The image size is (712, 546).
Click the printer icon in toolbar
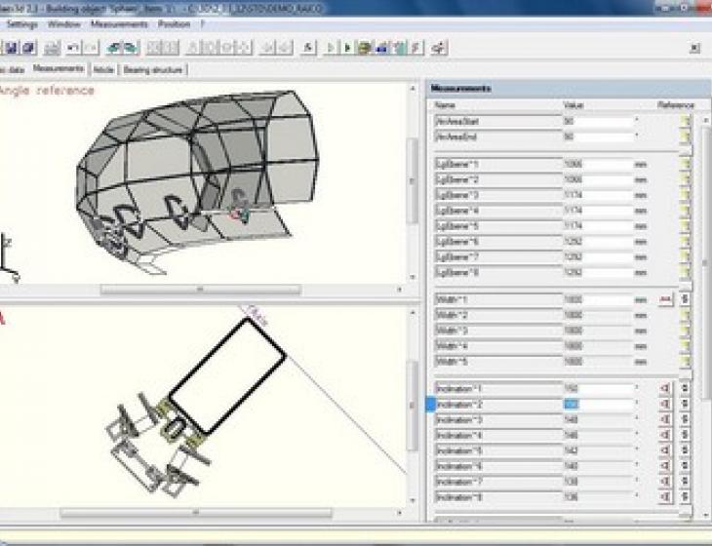tap(53, 47)
